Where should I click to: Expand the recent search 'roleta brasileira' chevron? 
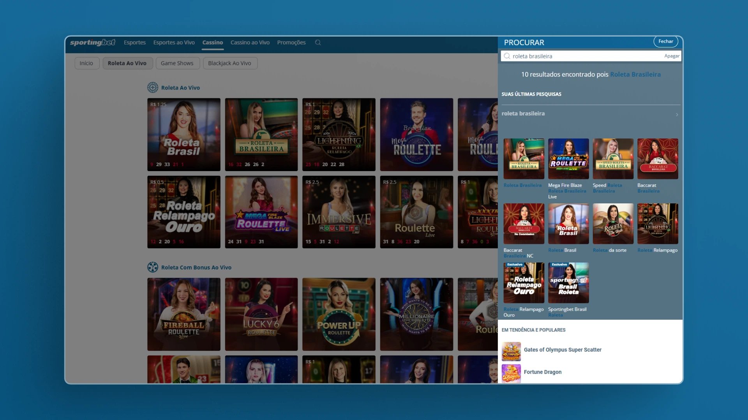[677, 114]
